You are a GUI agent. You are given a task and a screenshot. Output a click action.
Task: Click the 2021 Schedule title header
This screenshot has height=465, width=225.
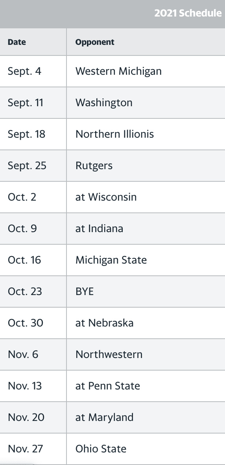[188, 13]
